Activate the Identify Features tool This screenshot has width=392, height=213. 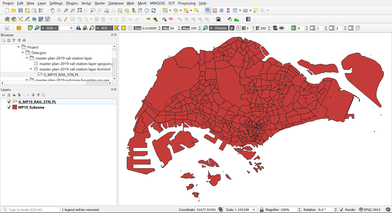point(207,10)
